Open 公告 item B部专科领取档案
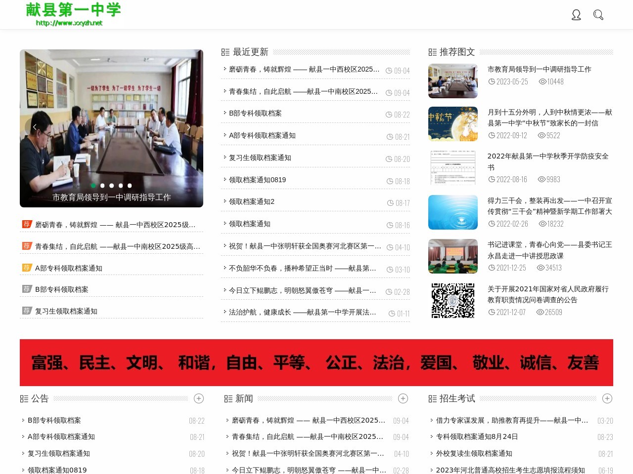This screenshot has height=474, width=633. (x=54, y=421)
